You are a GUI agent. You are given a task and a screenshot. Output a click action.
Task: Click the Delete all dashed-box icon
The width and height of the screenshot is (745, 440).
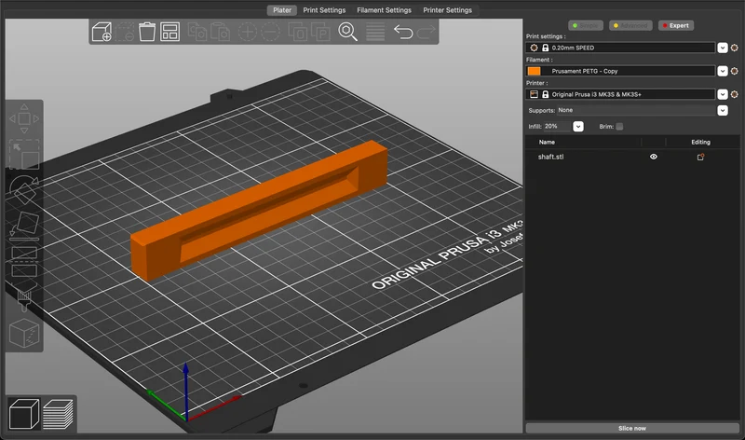[x=125, y=32]
